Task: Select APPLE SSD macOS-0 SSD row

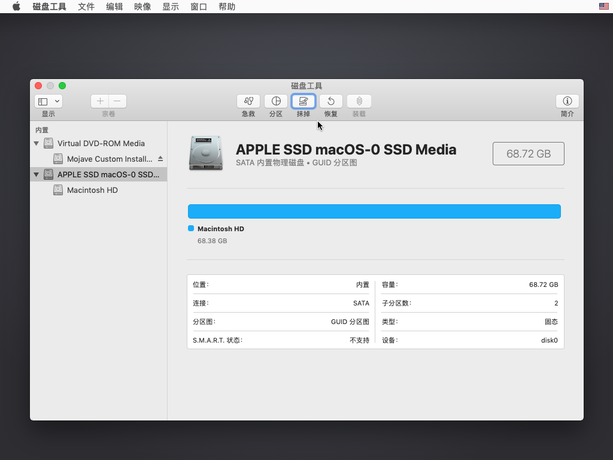Action: [x=99, y=174]
